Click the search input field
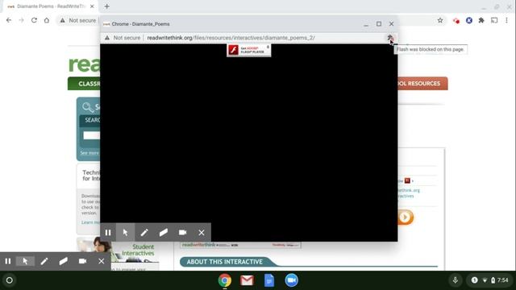 92,135
